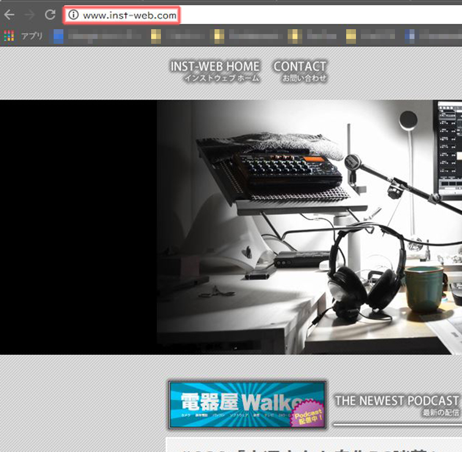
Task: Click the studio hero photo with headphones
Action: click(310, 227)
